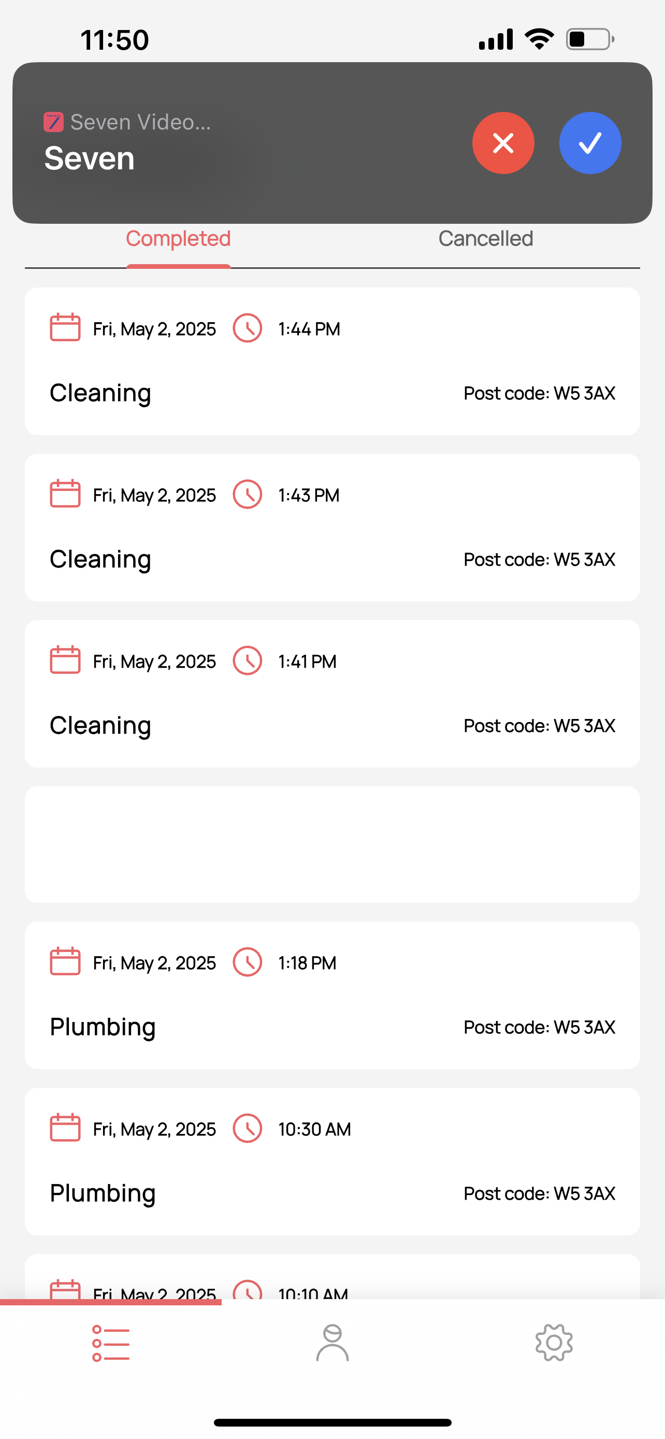Tap calendar icon on 1:44 PM job
The image size is (665, 1439).
65,328
